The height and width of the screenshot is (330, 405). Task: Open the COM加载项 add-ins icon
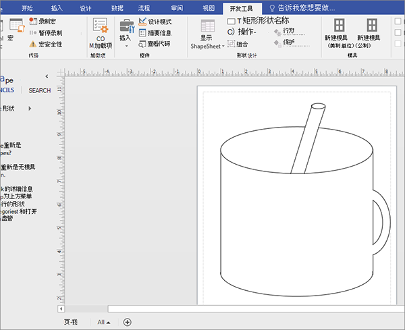click(101, 26)
